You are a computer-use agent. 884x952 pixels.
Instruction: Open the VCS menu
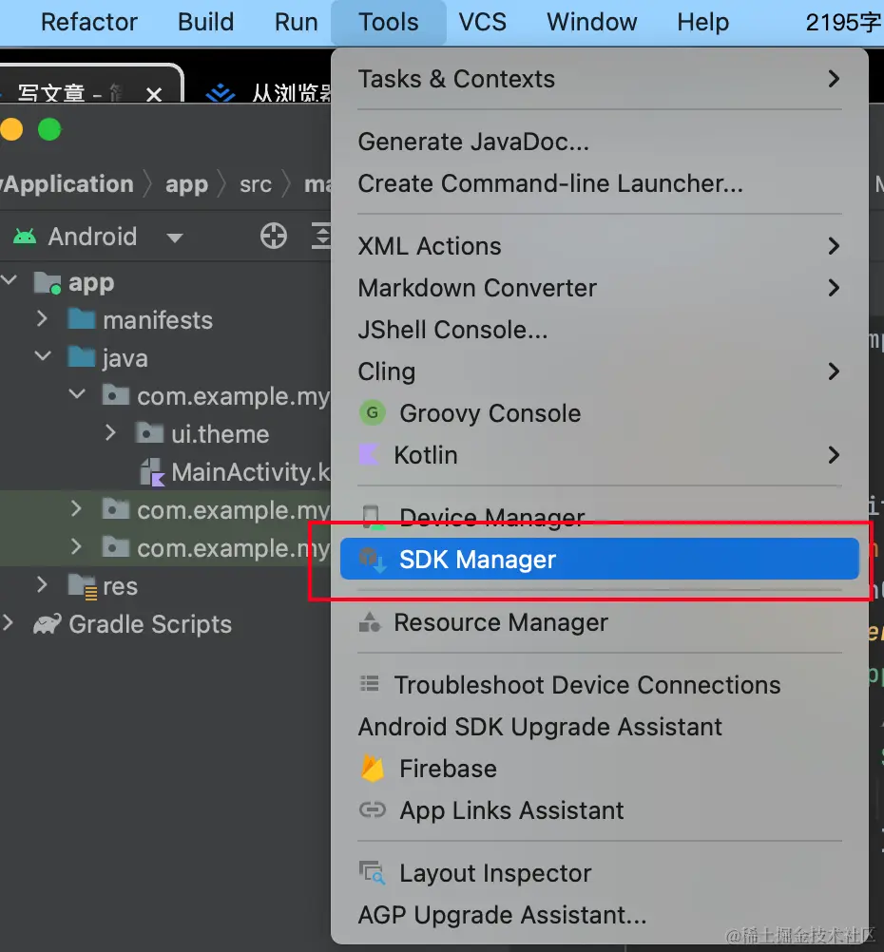tap(483, 23)
